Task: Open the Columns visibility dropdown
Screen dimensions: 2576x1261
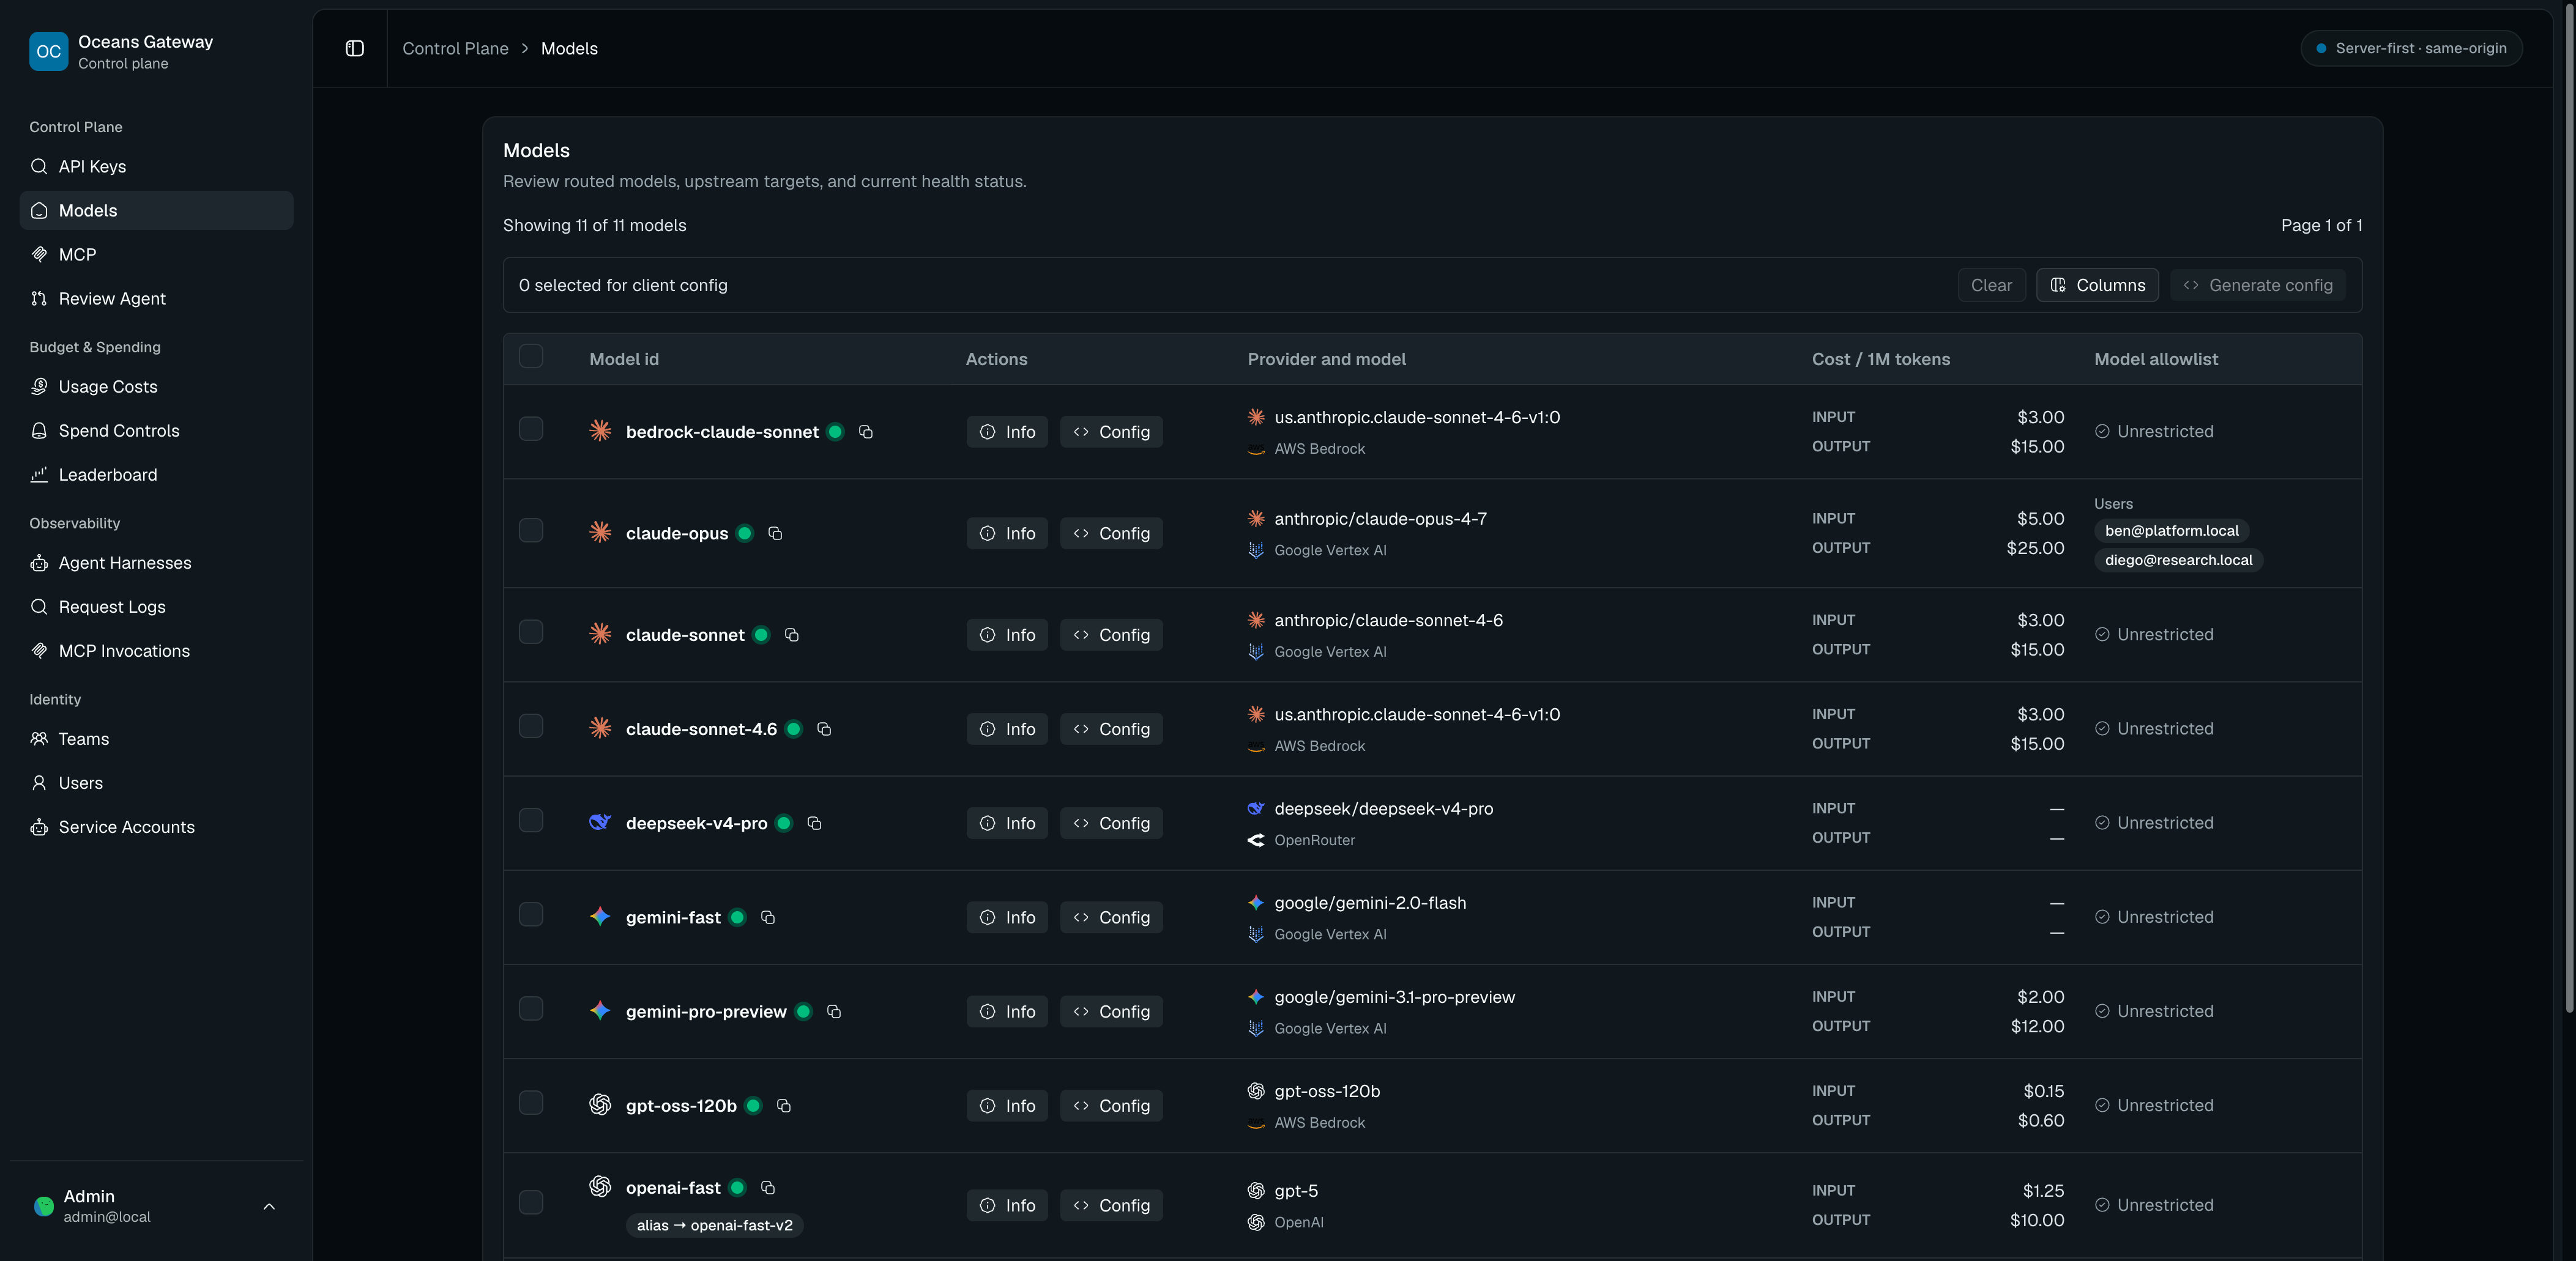Action: [2097, 285]
